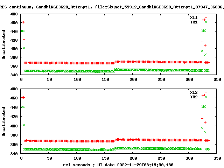Select the YR2 legend label
224x168 pixels.
tap(194, 97)
